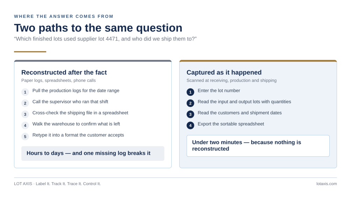Click step 1 badge beside Pull the production logs
This screenshot has width=358, height=207.
(x=25, y=92)
